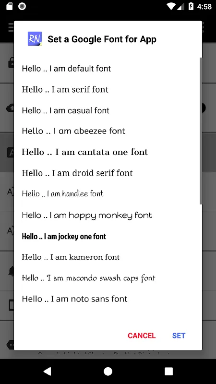Select the droid serif font
The width and height of the screenshot is (216, 384).
coord(108,173)
